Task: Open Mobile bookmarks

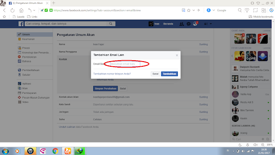Action: point(261,17)
